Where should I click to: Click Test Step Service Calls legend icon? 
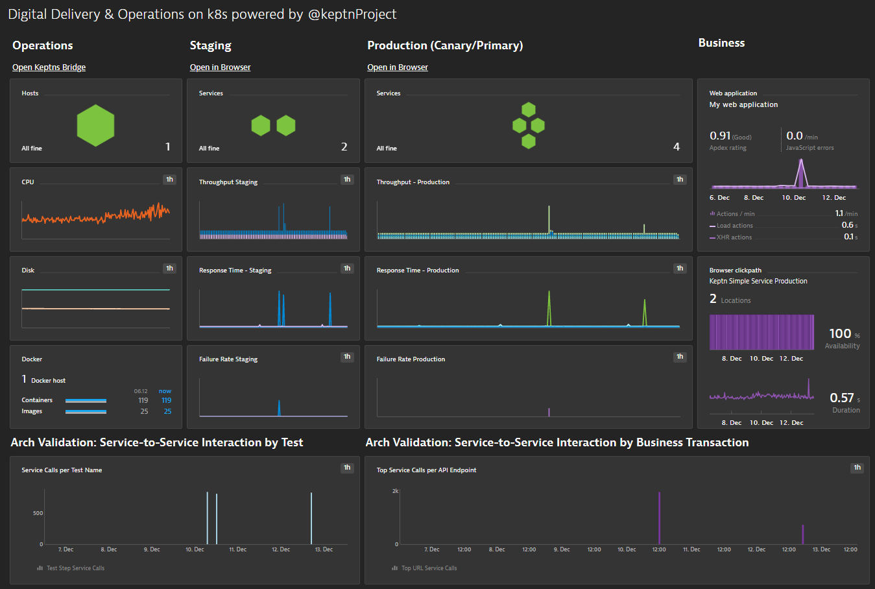[x=40, y=568]
